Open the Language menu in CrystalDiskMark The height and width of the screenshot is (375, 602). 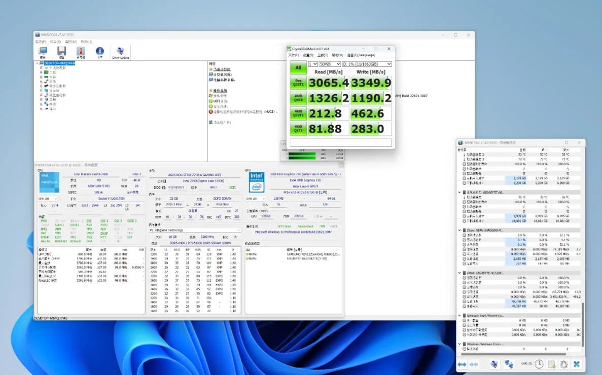point(361,55)
